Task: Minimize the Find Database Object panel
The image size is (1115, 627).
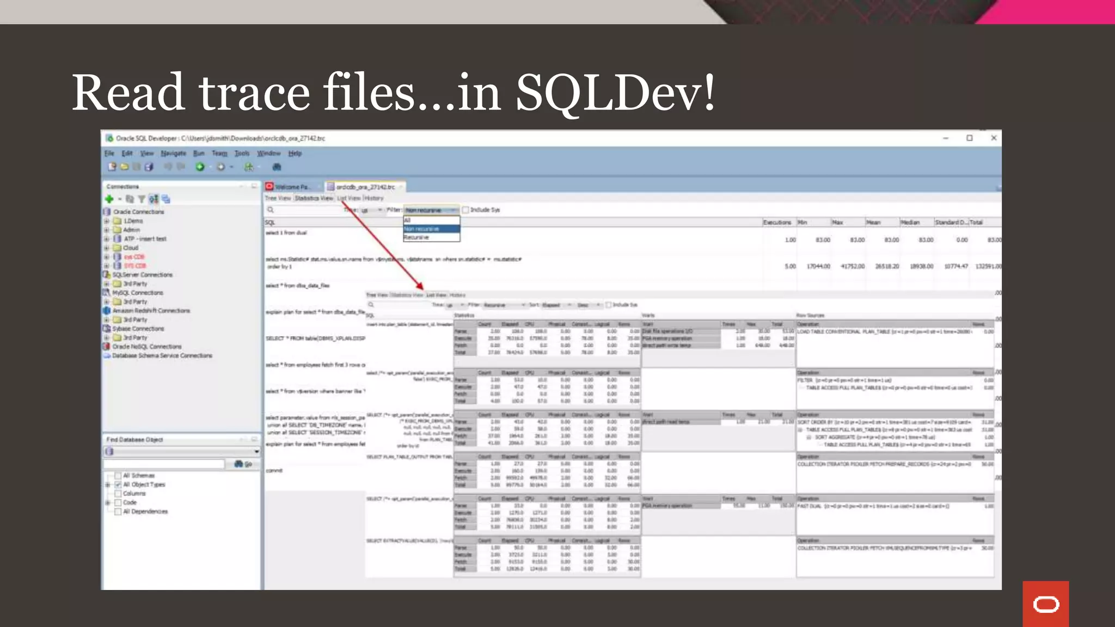Action: pyautogui.click(x=242, y=439)
